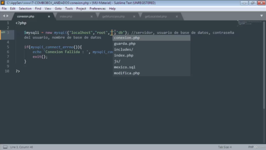This screenshot has width=266, height=150.
Task: Click the gutter marker on line 3
Action: (3, 32)
